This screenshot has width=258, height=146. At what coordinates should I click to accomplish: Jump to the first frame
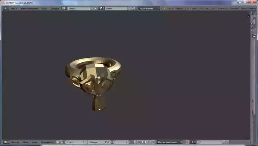tap(135, 142)
